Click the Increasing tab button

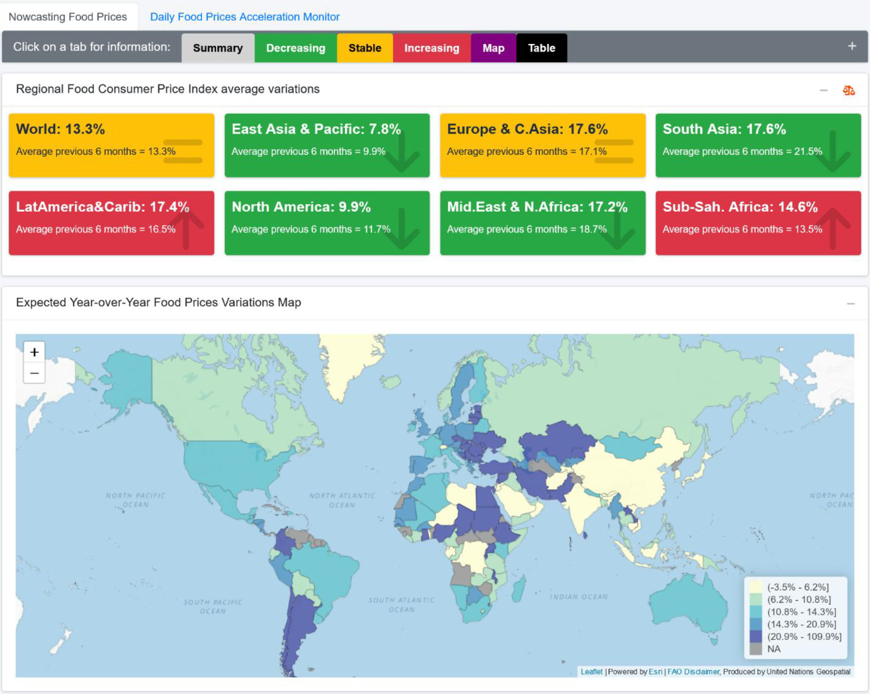pos(430,48)
